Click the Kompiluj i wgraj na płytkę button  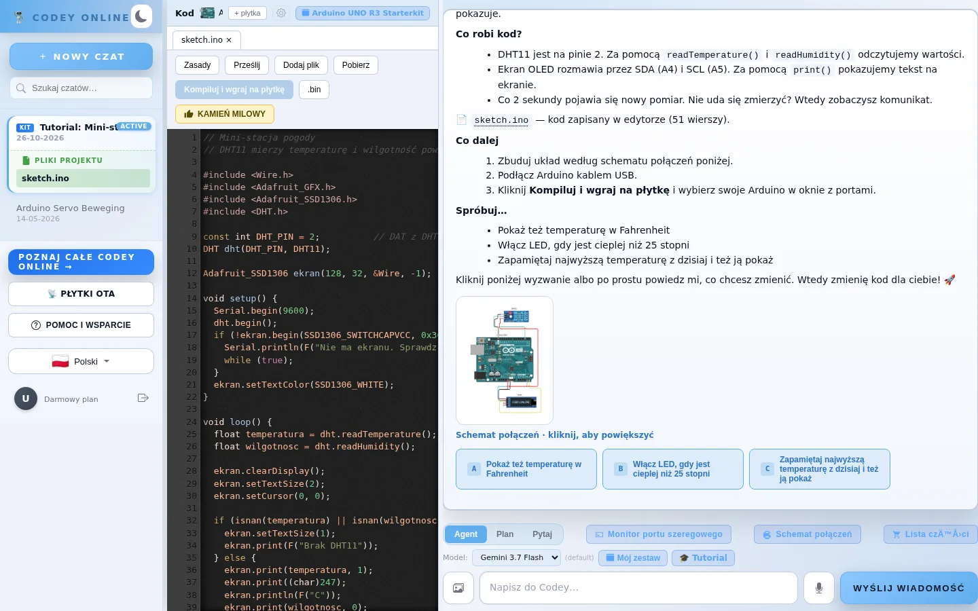click(x=234, y=90)
